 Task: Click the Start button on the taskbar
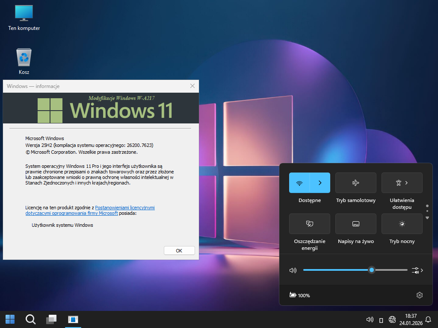point(10,319)
